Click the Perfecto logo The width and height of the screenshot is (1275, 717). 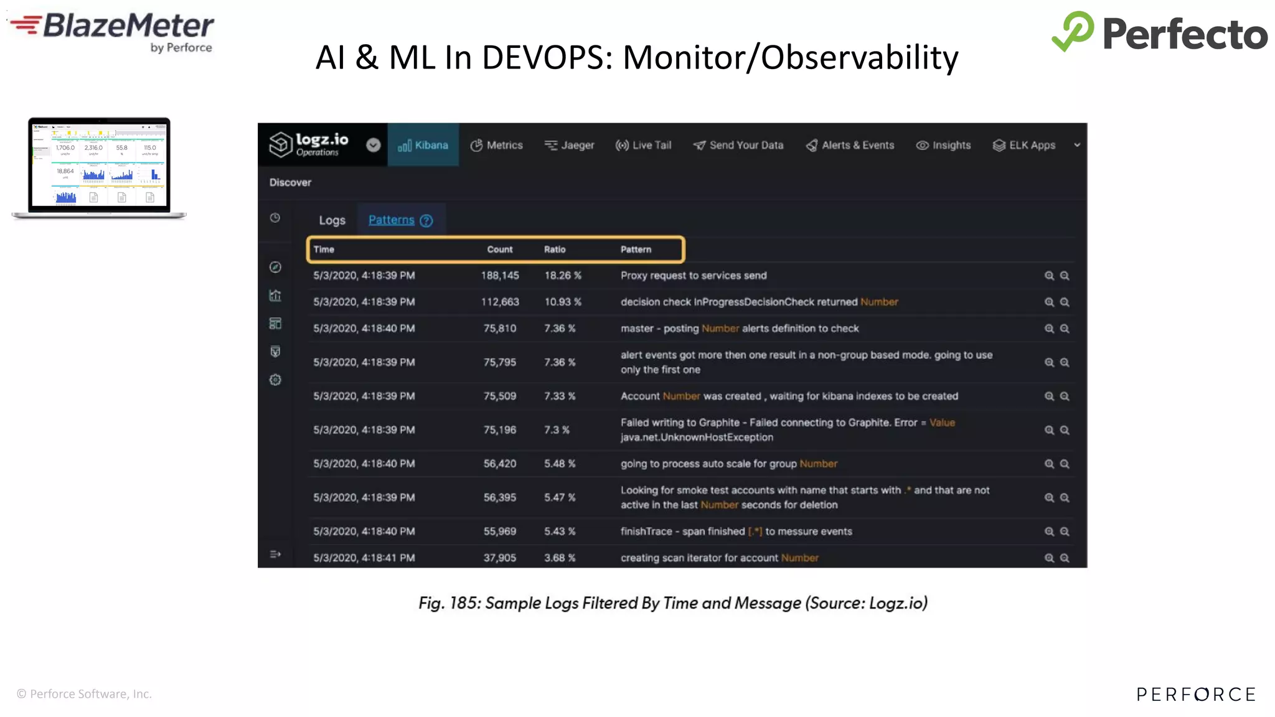1160,32
